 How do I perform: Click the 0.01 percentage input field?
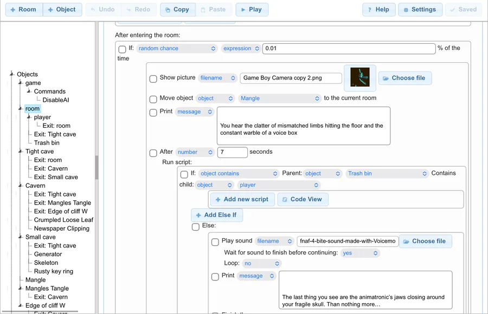click(349, 49)
